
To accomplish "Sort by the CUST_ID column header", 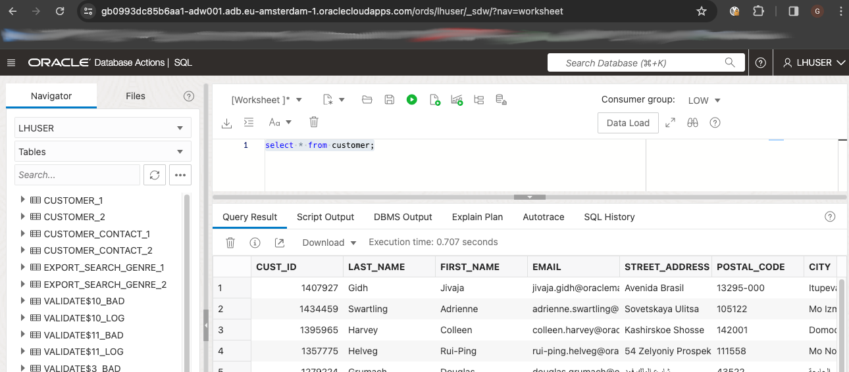I will [x=297, y=267].
